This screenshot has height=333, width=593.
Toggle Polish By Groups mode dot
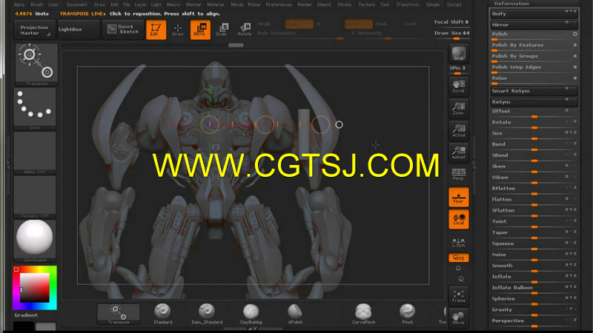pyautogui.click(x=575, y=56)
